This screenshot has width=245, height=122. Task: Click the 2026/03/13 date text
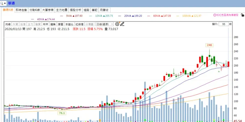[13, 29]
